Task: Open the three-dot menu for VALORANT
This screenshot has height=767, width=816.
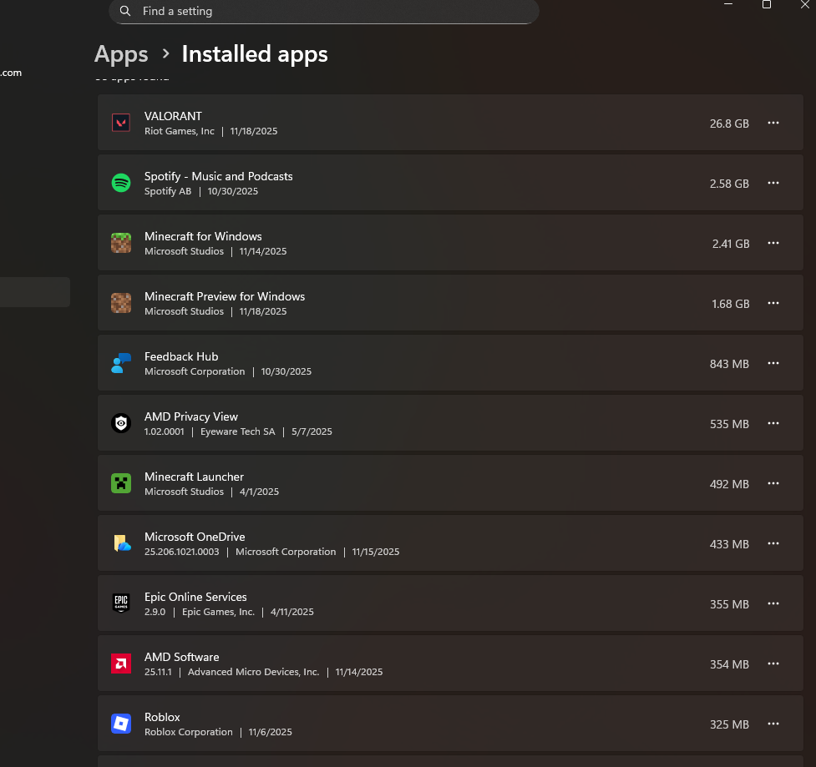Action: tap(773, 123)
